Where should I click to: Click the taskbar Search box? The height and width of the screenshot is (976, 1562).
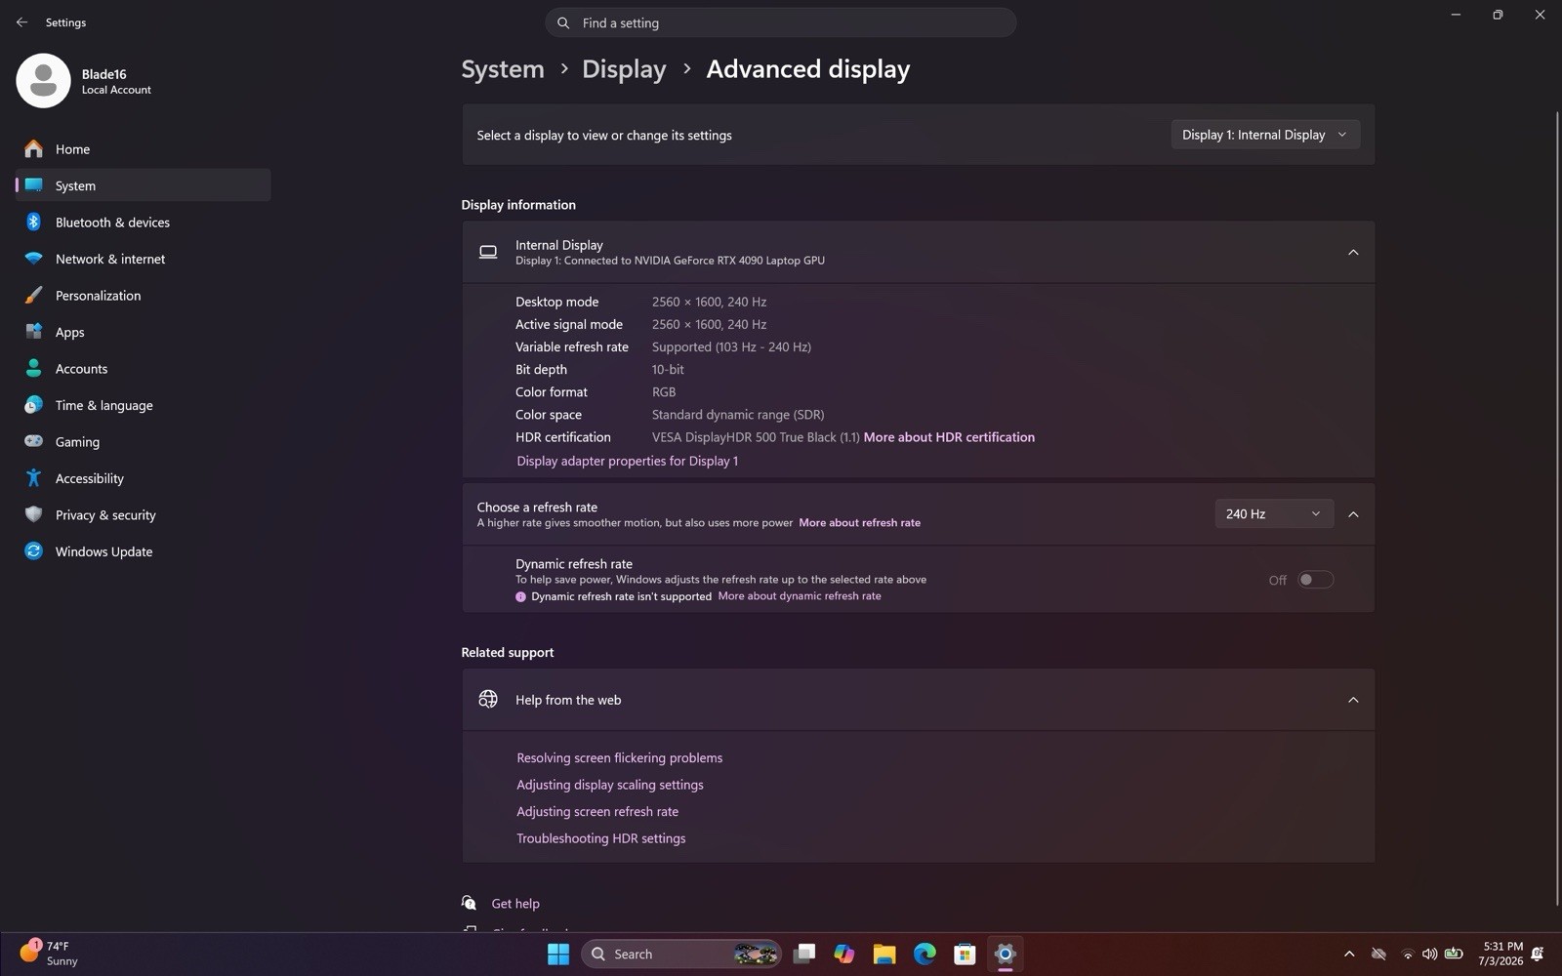pyautogui.click(x=681, y=954)
